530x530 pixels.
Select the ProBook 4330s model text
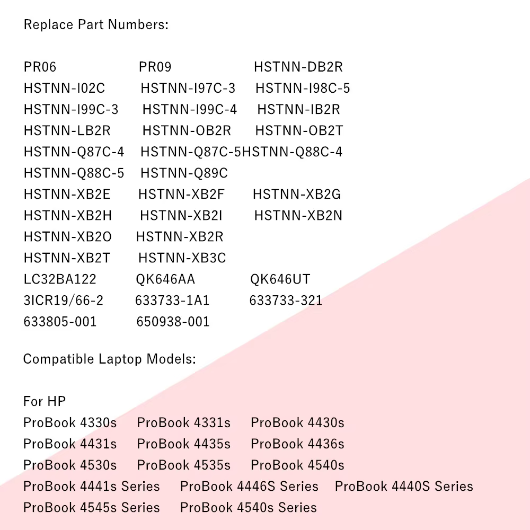pos(70,423)
